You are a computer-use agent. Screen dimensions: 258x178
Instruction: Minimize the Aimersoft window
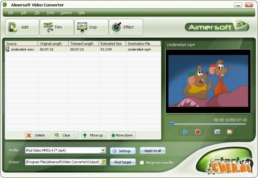point(238,5)
